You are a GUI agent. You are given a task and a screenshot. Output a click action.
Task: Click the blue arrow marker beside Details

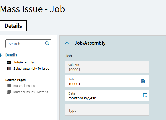[1, 55]
